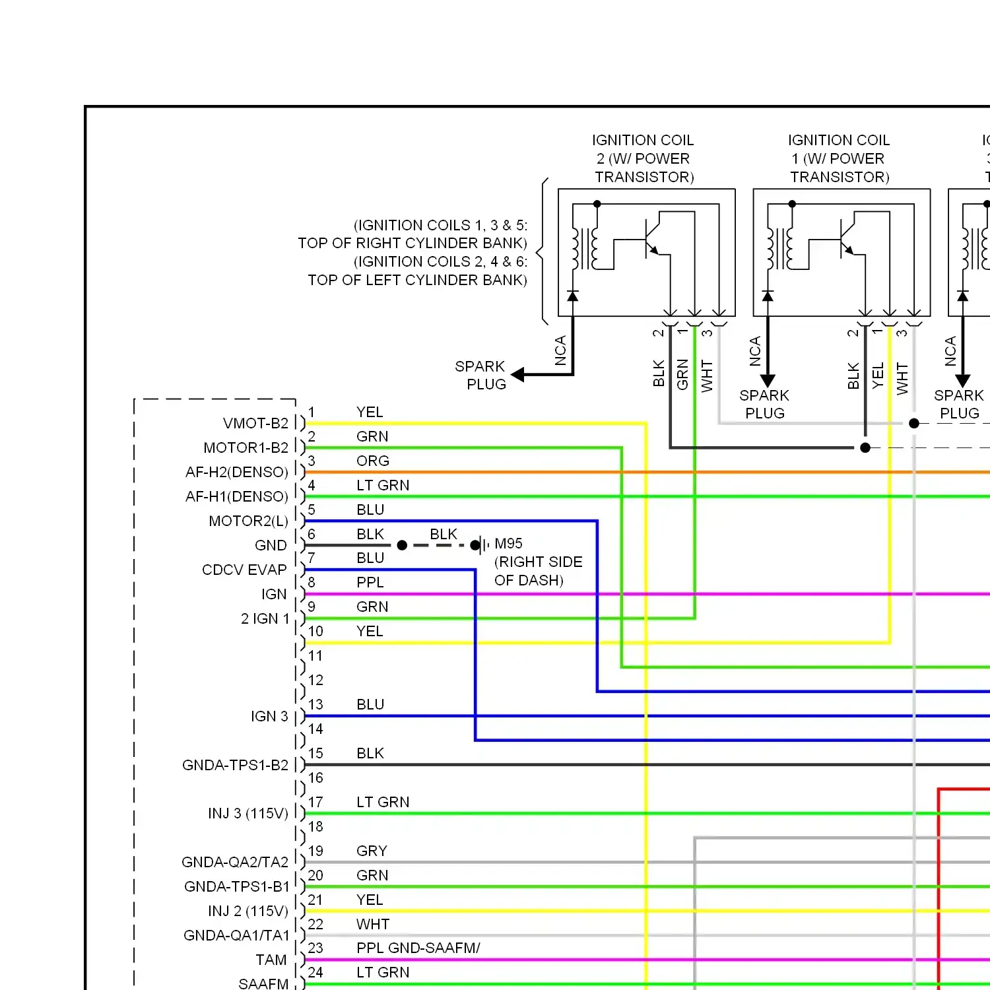Select the GNDA-QA1/TA1 label
990x990 pixels.
click(236, 935)
